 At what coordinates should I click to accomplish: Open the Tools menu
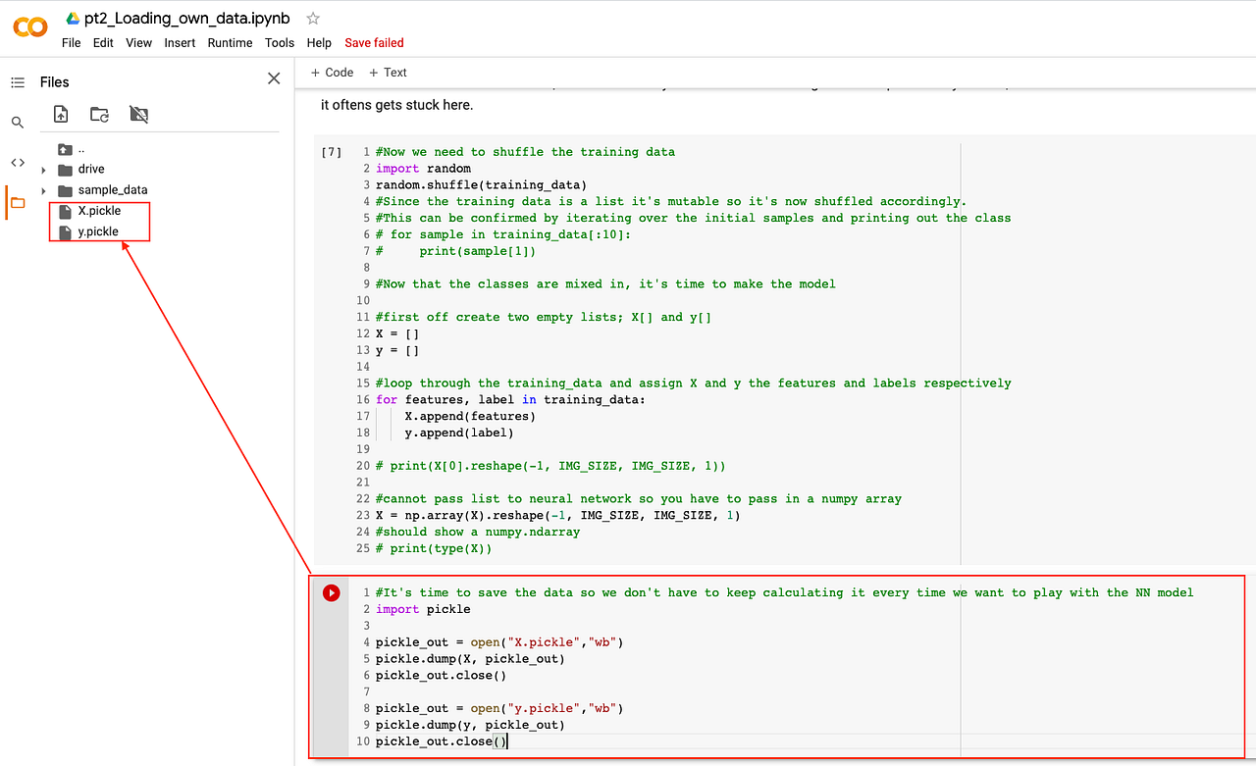click(x=279, y=42)
